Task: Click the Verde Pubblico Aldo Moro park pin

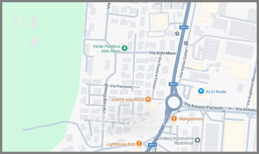Action: pos(125,48)
